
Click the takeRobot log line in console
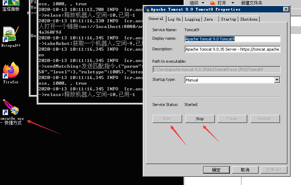tap(91, 44)
